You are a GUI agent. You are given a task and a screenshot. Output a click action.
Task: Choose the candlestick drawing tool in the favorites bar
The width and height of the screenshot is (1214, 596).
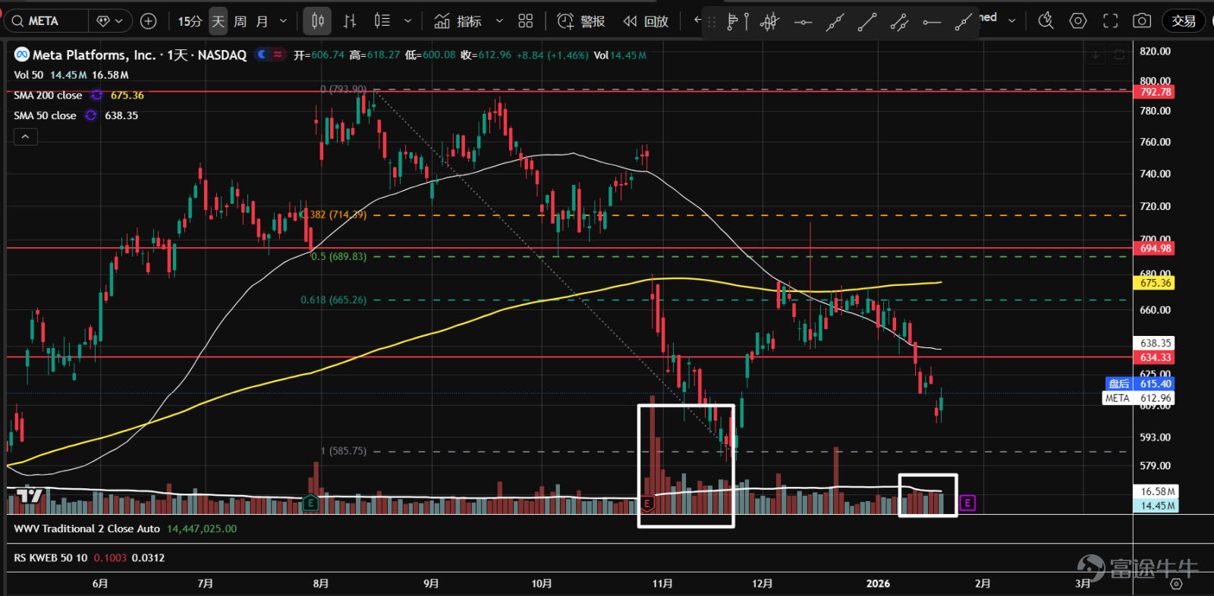769,22
